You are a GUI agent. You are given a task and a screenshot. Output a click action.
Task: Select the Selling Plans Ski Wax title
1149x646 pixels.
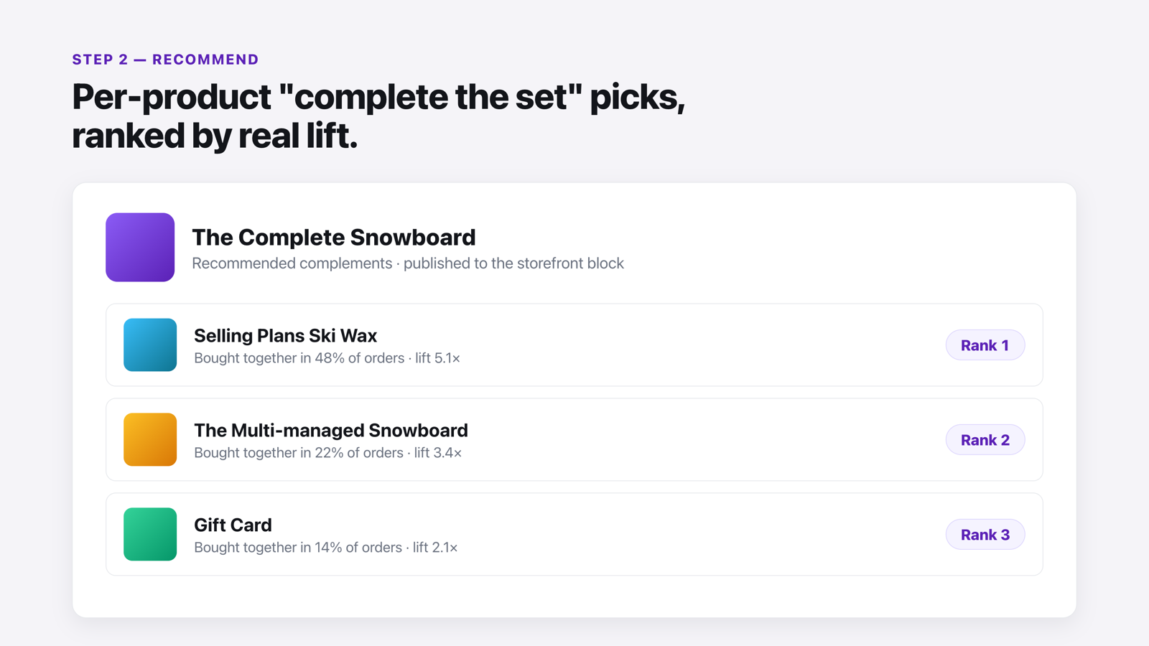coord(285,335)
